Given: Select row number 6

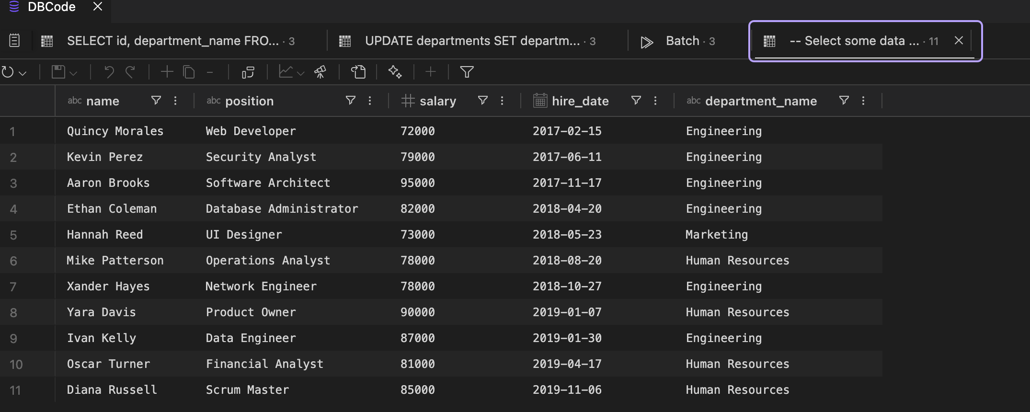Looking at the screenshot, I should click(13, 261).
